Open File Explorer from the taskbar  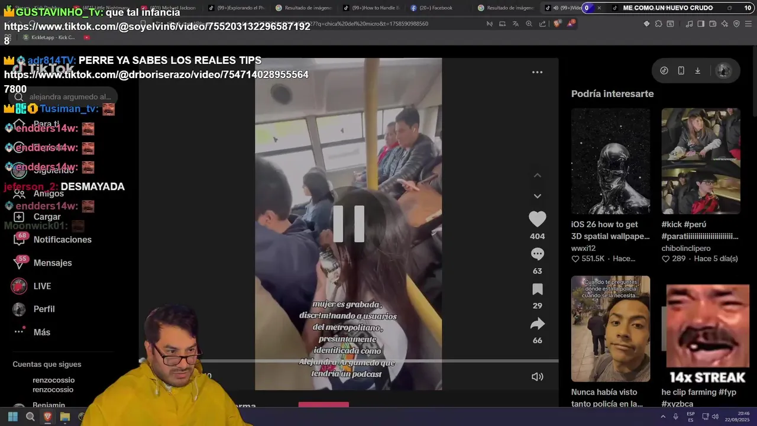[65, 417]
